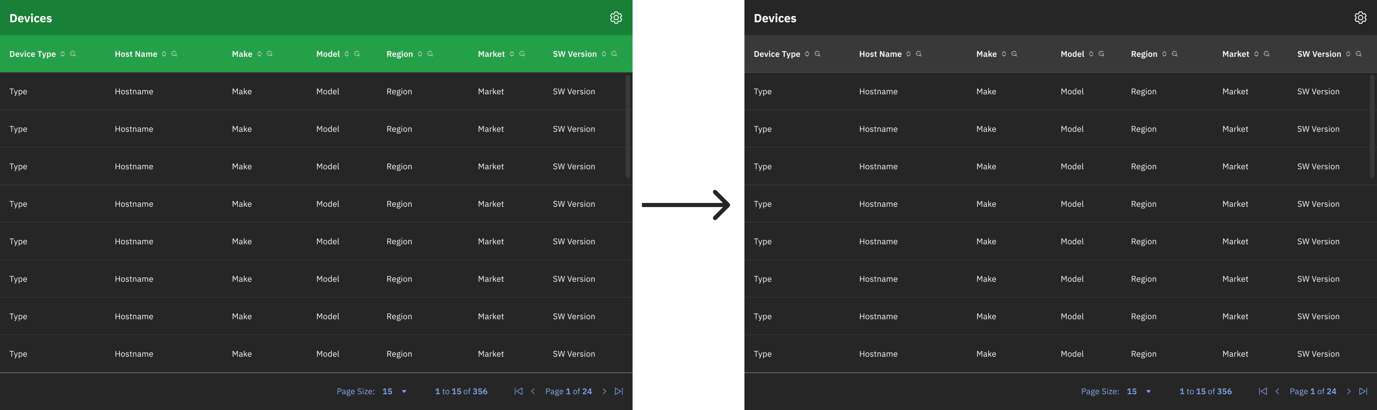Go to first page in dark-header table
Viewport: 1377px width, 410px height.
coord(1262,391)
